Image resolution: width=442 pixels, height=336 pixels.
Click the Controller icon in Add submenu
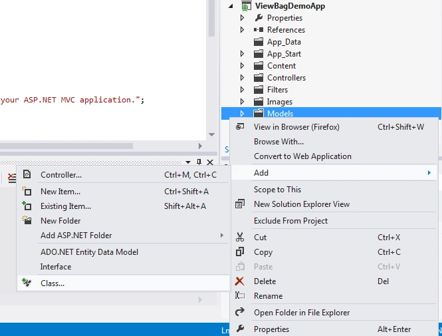tap(27, 174)
